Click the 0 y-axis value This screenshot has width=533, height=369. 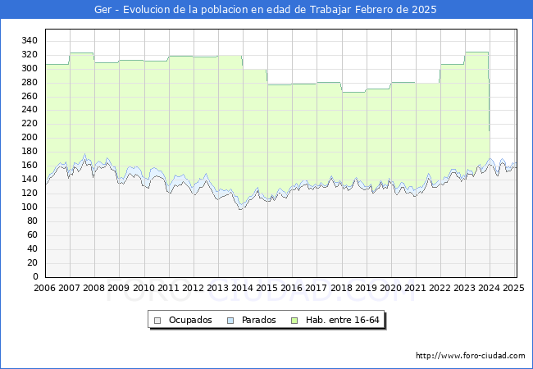click(x=35, y=276)
